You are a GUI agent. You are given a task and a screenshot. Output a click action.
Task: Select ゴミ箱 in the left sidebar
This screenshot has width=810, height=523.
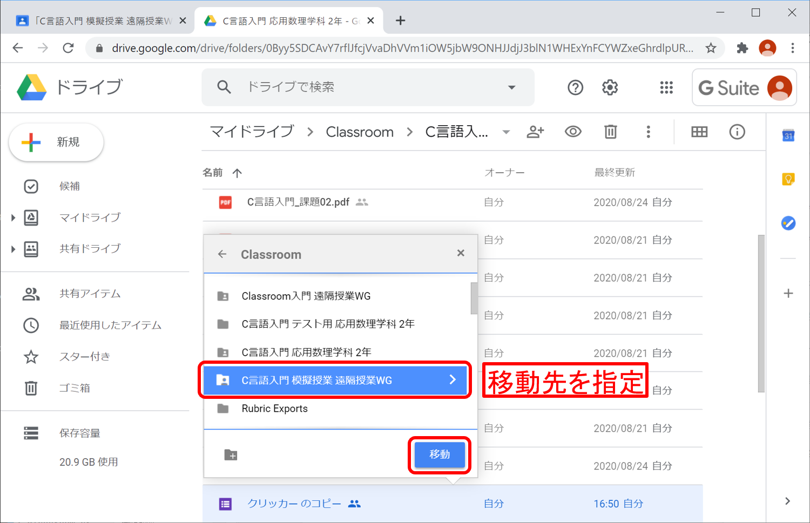(x=75, y=388)
